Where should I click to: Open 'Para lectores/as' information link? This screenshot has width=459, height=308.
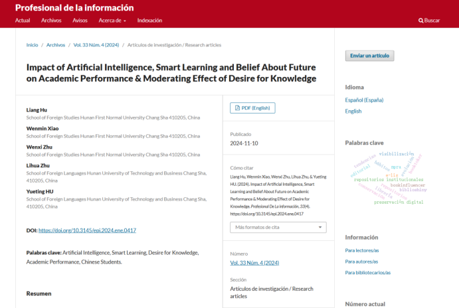click(362, 250)
